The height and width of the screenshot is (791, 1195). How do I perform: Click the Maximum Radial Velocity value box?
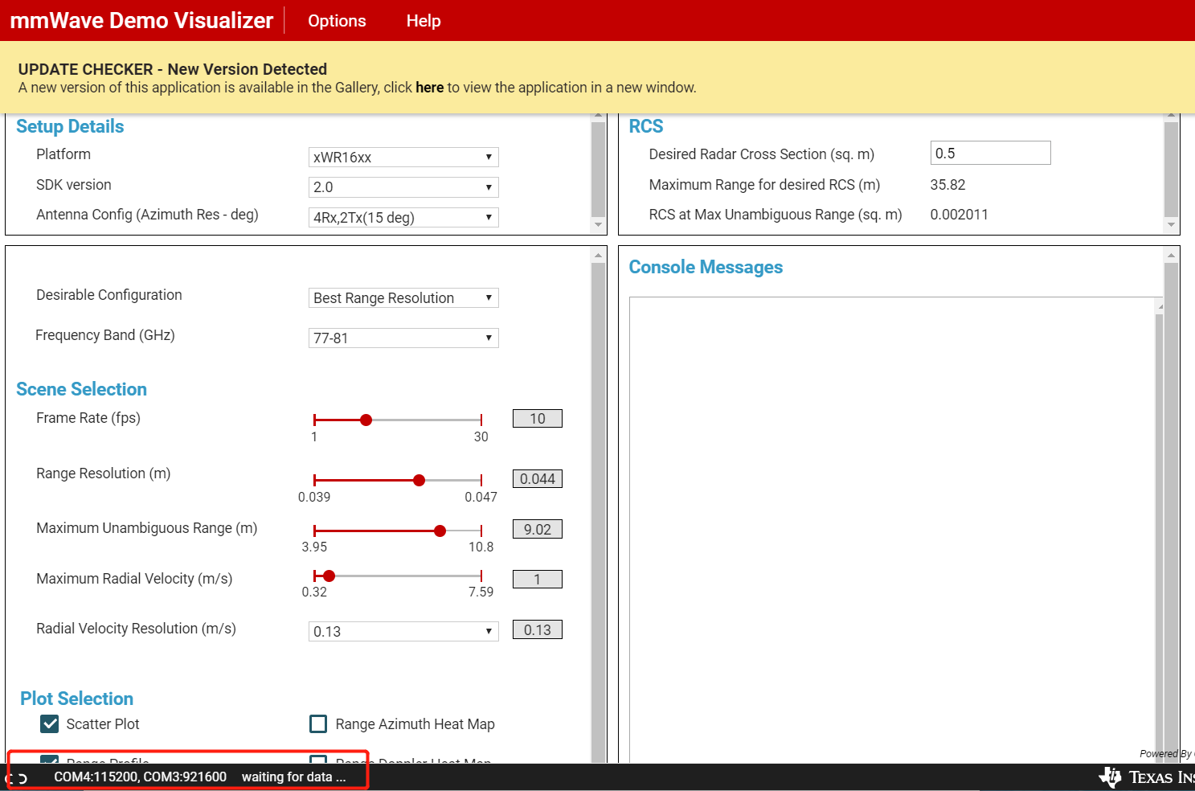538,580
